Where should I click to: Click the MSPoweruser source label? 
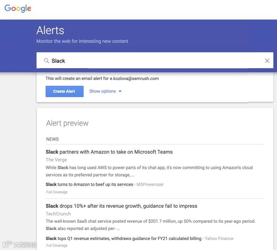150,185
